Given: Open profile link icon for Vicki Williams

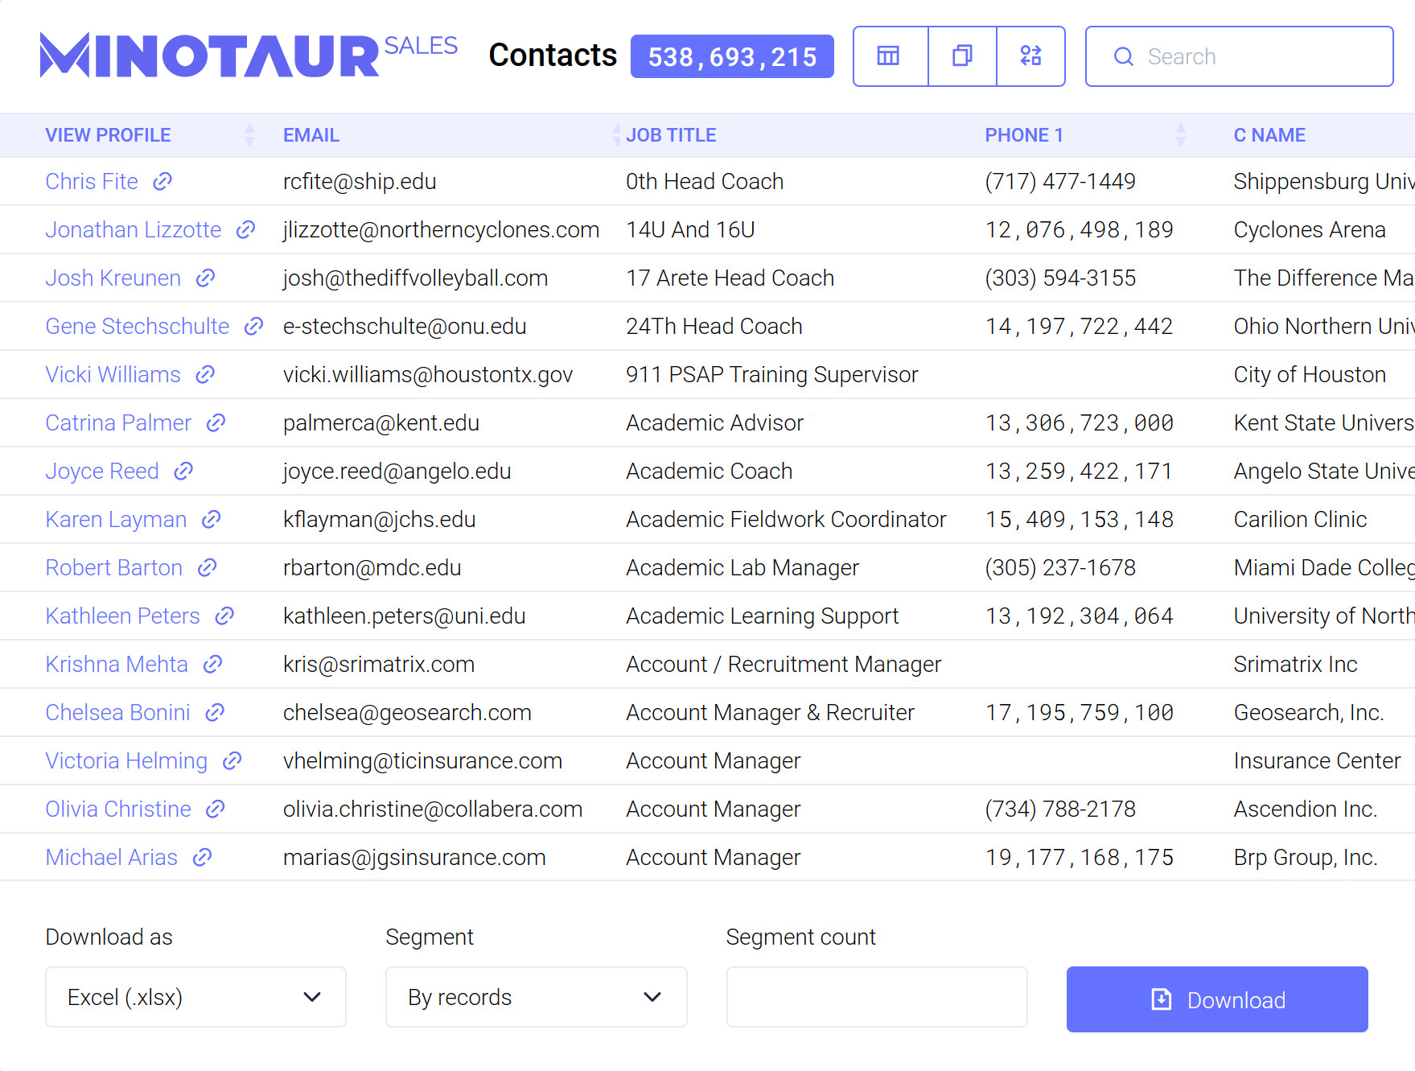Looking at the screenshot, I should [x=205, y=375].
